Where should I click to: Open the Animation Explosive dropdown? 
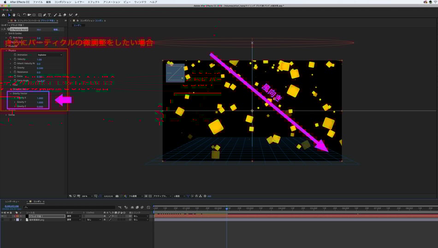click(50, 55)
